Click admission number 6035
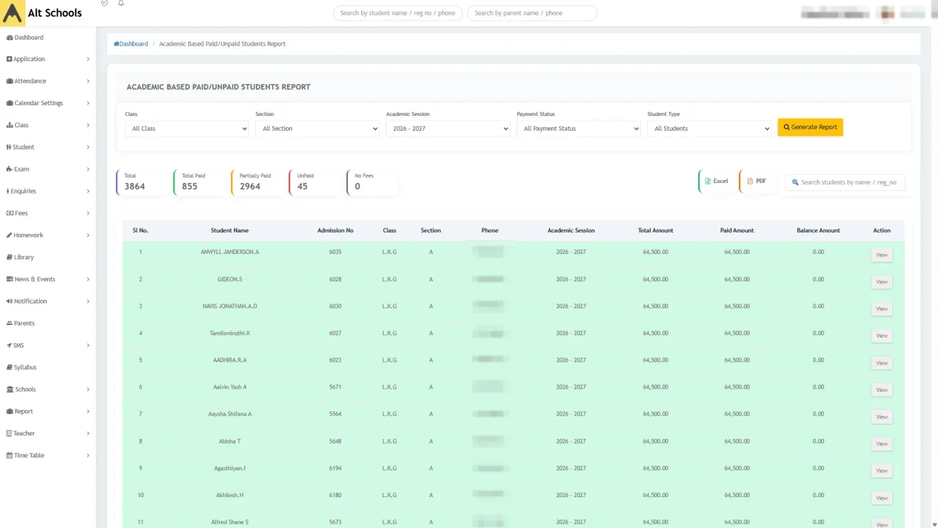The height and width of the screenshot is (528, 938). click(x=335, y=252)
